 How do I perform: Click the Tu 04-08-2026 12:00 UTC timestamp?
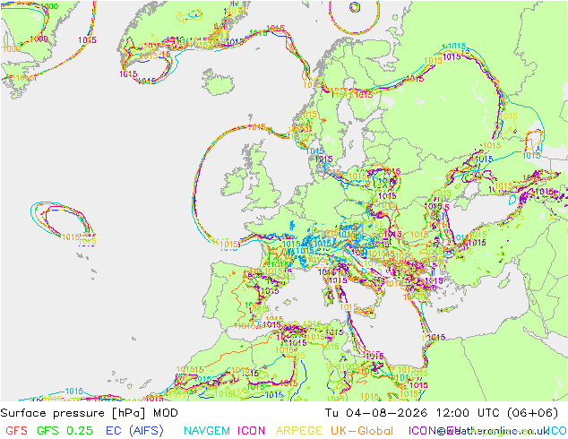[441, 413]
